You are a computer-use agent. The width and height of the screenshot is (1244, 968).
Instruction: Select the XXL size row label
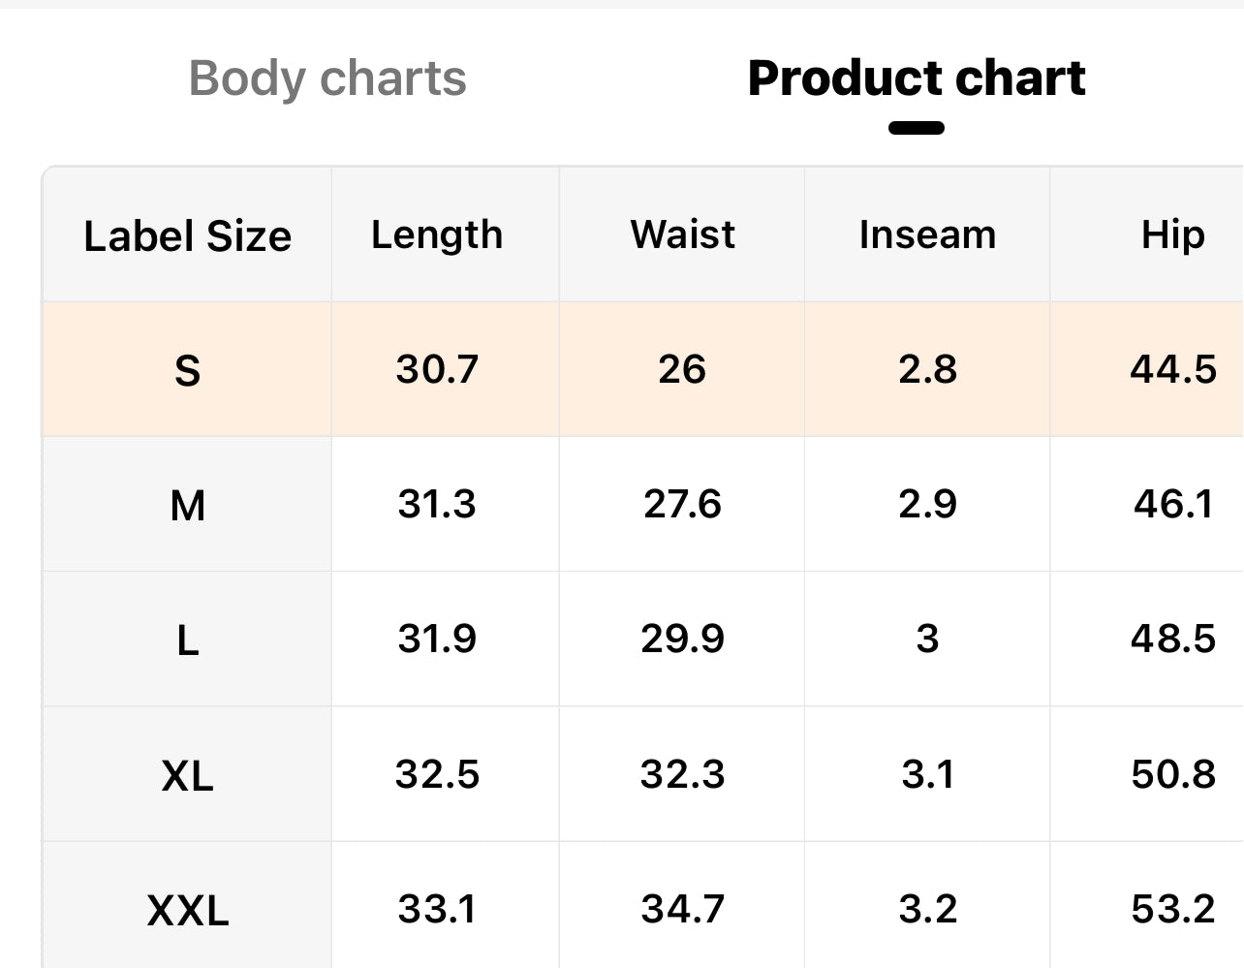point(187,910)
